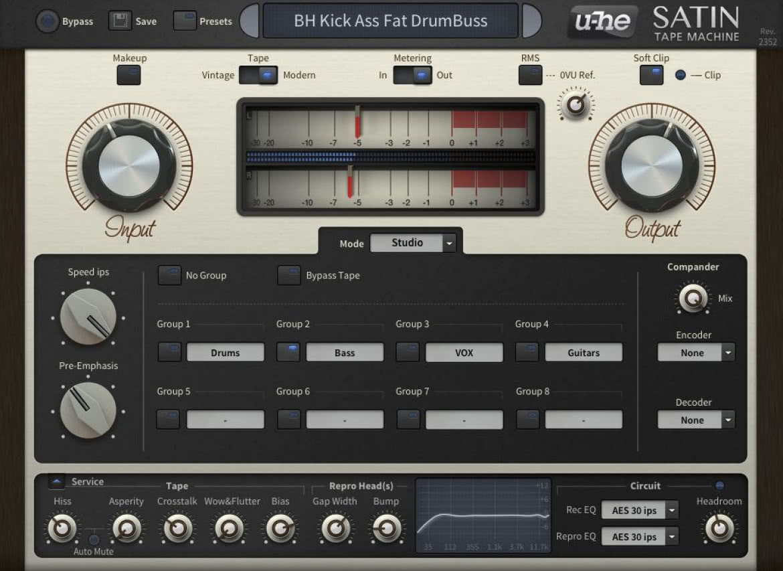Open the Mode Studio dropdown
This screenshot has width=783, height=571.
pyautogui.click(x=413, y=243)
